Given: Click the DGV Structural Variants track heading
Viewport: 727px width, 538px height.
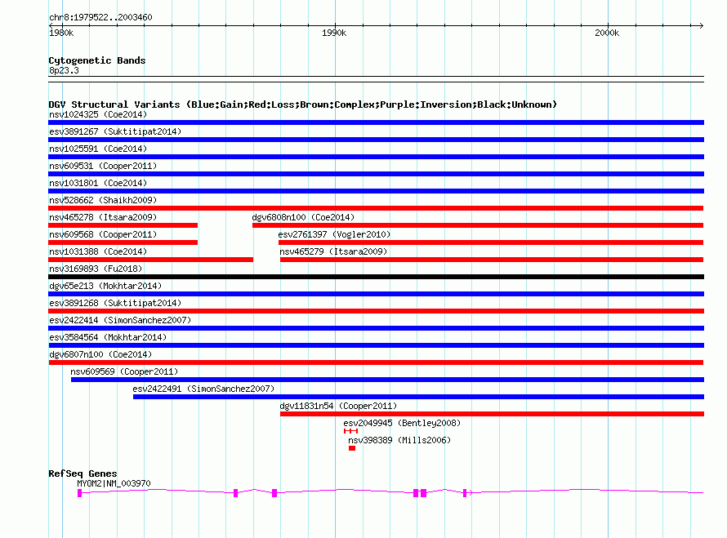Looking at the screenshot, I should [302, 104].
